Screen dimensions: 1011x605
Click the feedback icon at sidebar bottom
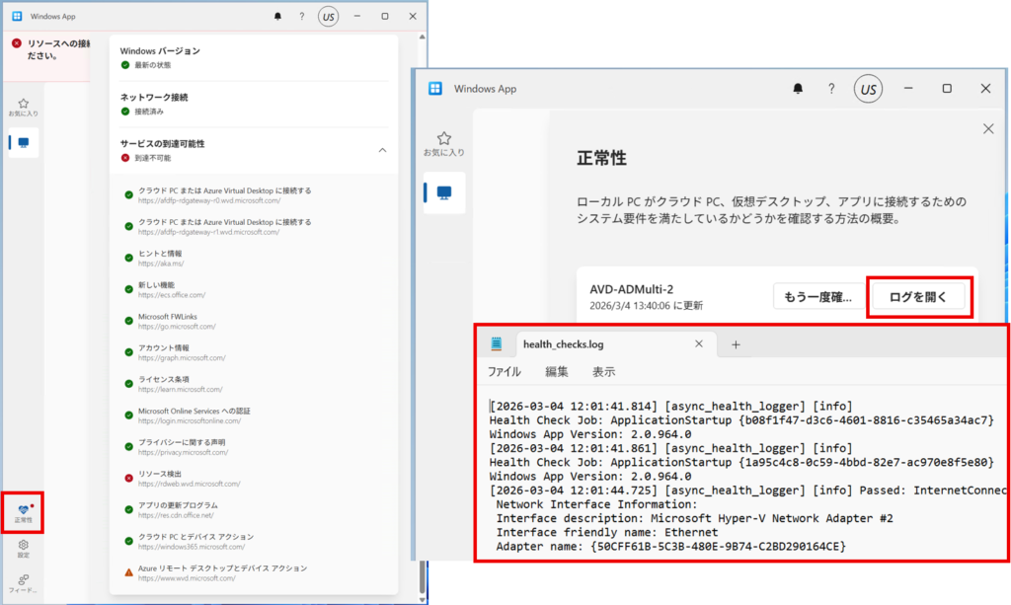(23, 582)
